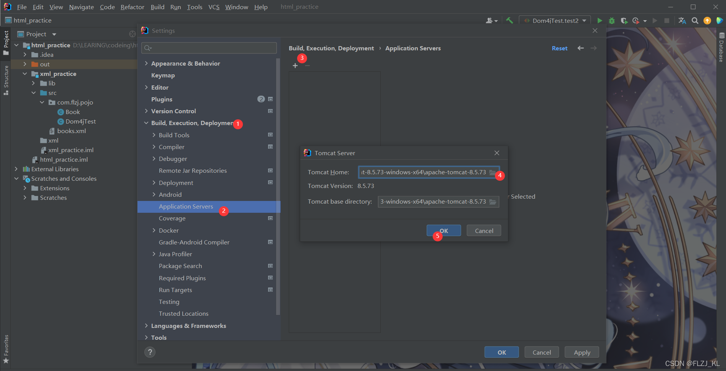Click Settings dialog Cancel button
The image size is (726, 371).
[542, 352]
